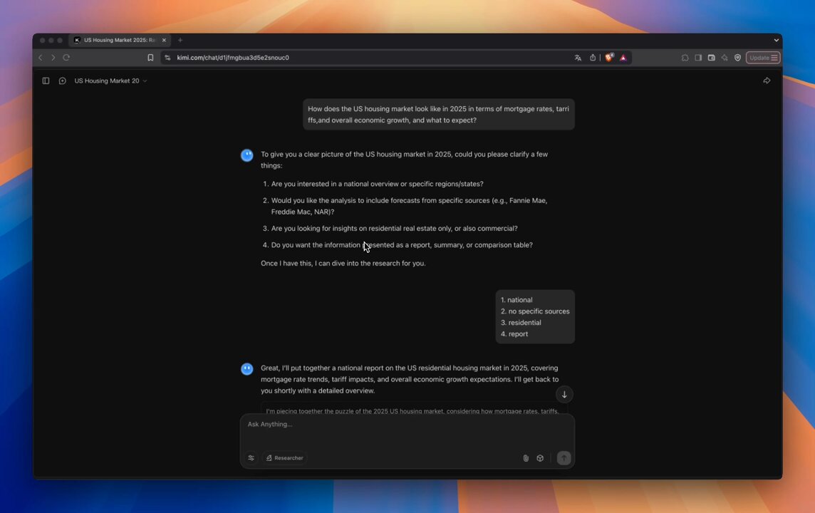Viewport: 815px width, 513px height.
Task: Click the question about report, summary, or comparison table
Action: (x=402, y=245)
